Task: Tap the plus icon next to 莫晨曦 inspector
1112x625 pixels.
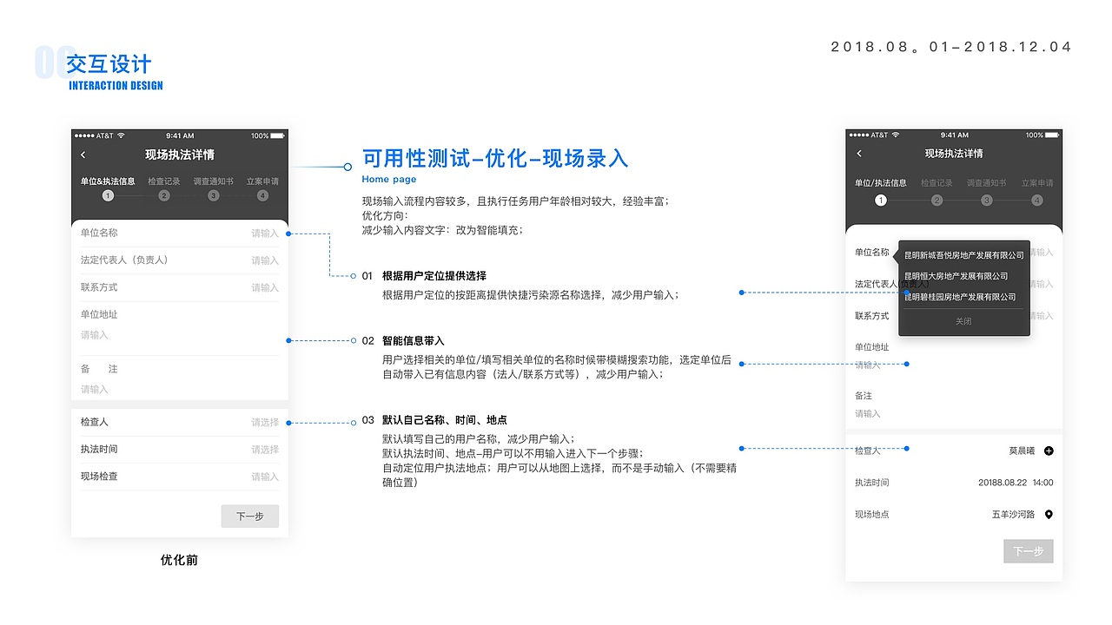Action: [x=1049, y=450]
